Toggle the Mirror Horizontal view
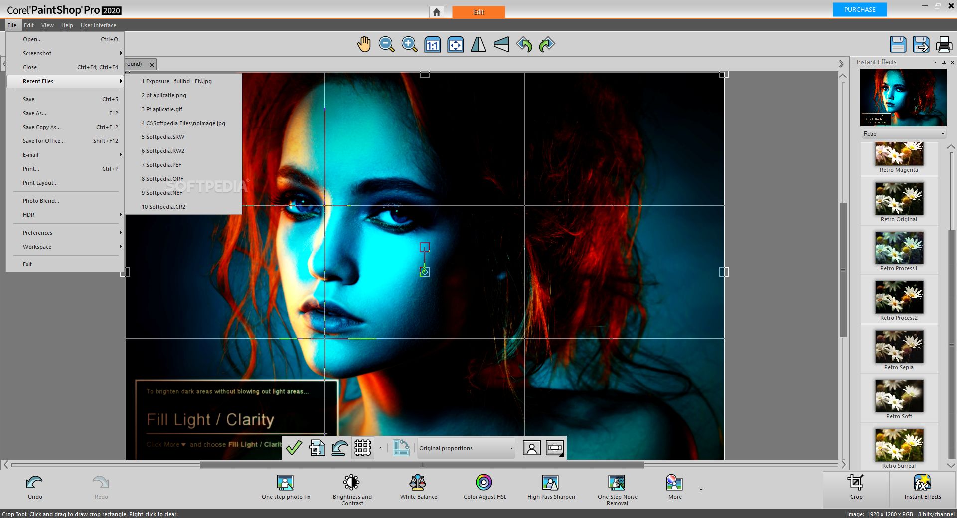 click(x=479, y=45)
